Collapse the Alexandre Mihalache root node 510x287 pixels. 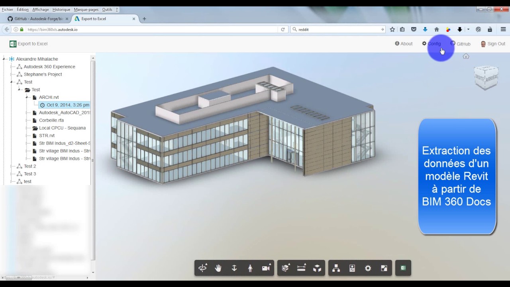(4, 59)
